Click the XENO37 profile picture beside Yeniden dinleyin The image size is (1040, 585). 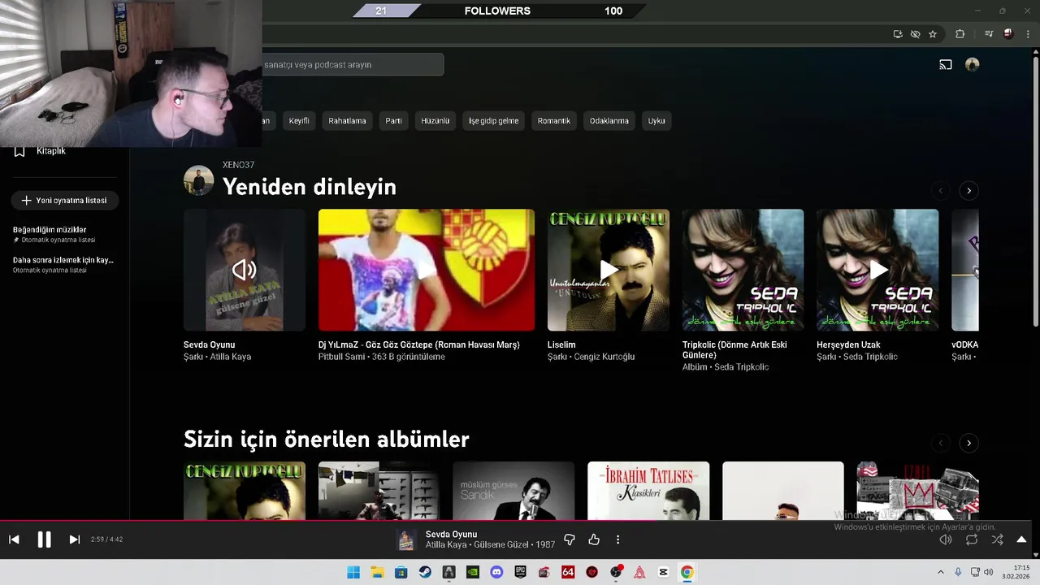coord(198,180)
